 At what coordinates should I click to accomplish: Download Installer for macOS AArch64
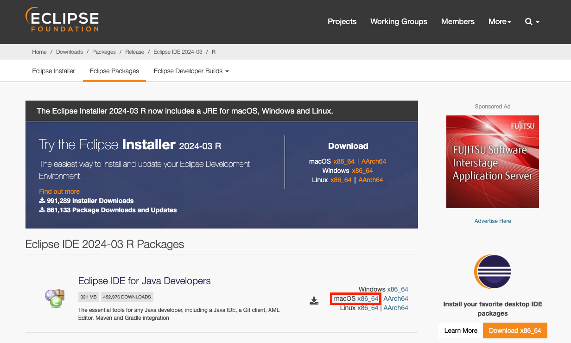374,161
